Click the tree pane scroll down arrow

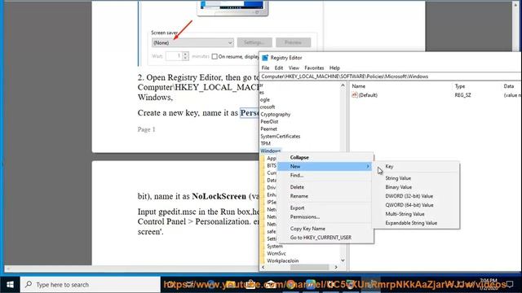click(343, 260)
